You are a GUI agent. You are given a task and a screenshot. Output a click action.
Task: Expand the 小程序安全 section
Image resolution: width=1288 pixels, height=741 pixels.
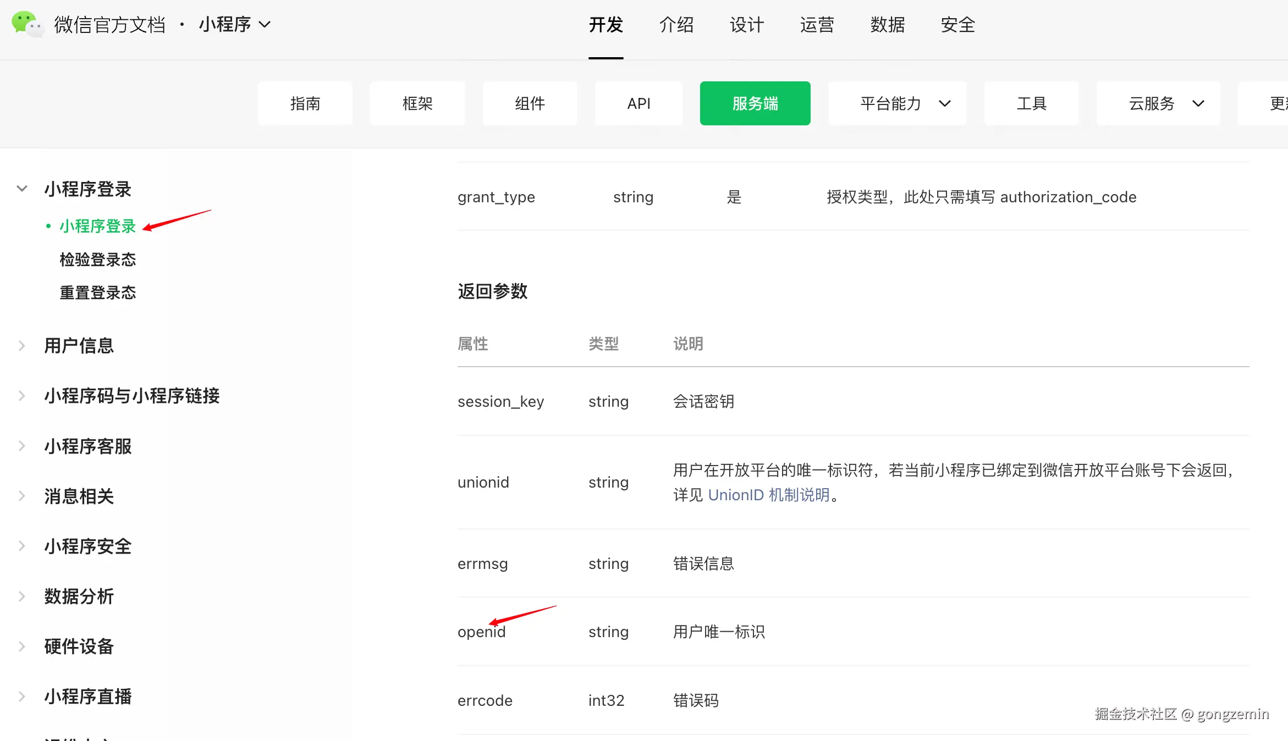pyautogui.click(x=22, y=546)
